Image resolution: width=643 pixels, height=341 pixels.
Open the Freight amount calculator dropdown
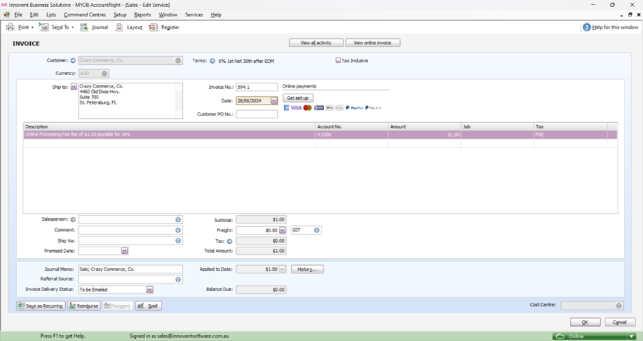pyautogui.click(x=282, y=230)
